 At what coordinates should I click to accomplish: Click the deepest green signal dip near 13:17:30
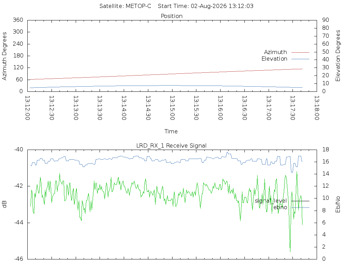click(290, 251)
